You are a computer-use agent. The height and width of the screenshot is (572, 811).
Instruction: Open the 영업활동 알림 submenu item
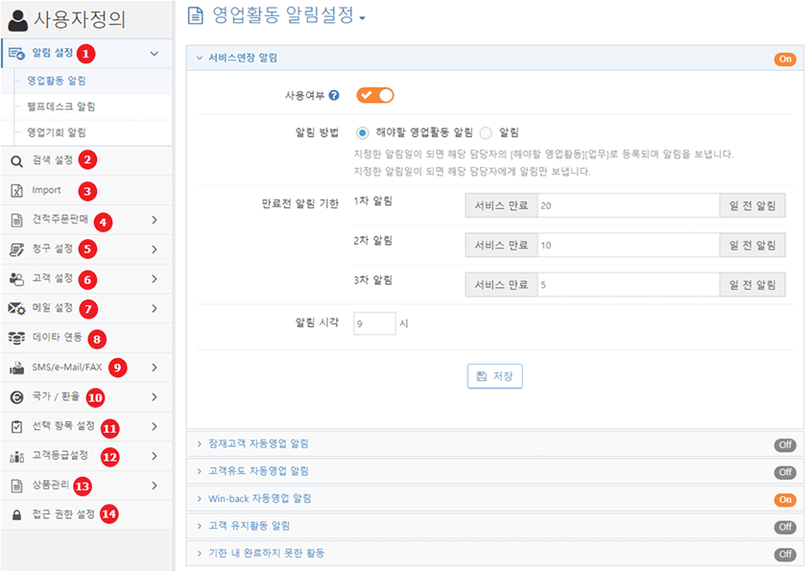point(86,82)
